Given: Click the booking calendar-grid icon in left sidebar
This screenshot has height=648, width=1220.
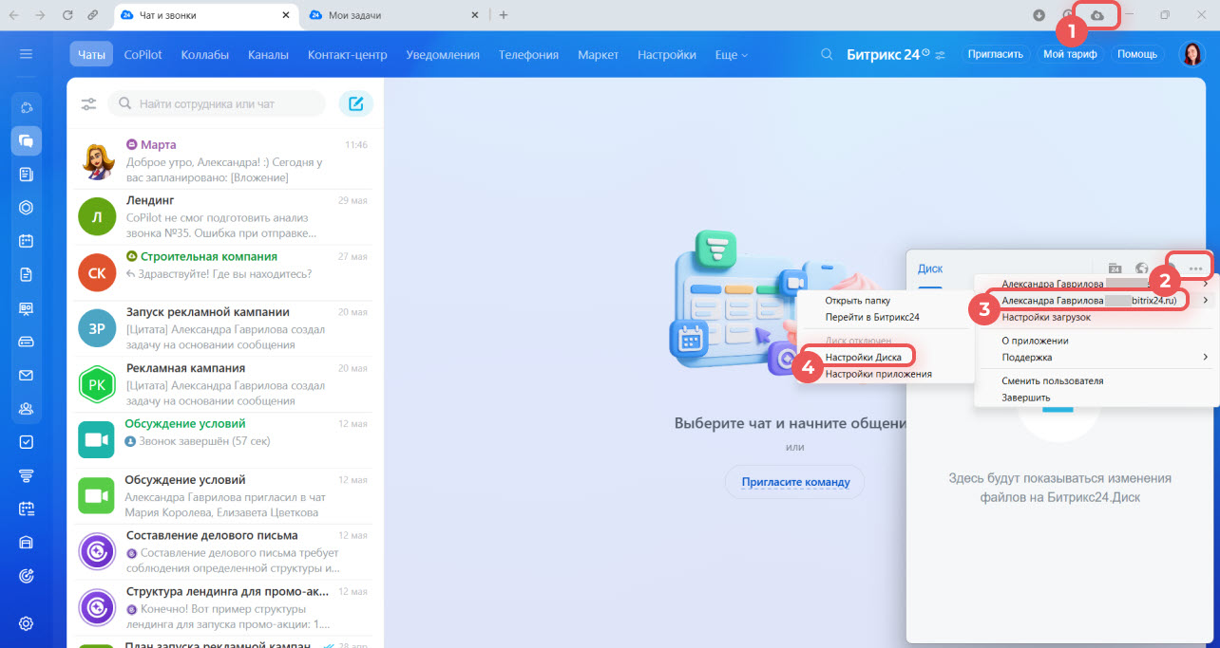Looking at the screenshot, I should [x=27, y=509].
